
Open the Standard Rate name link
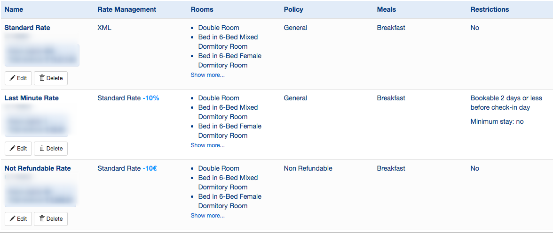pyautogui.click(x=27, y=28)
